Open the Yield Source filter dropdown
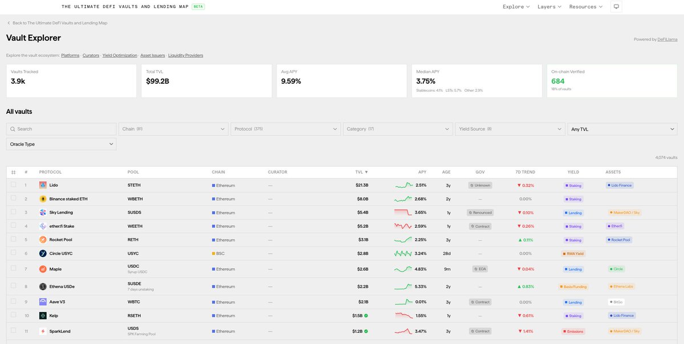Screen dimensions: 684x344 tap(510, 129)
